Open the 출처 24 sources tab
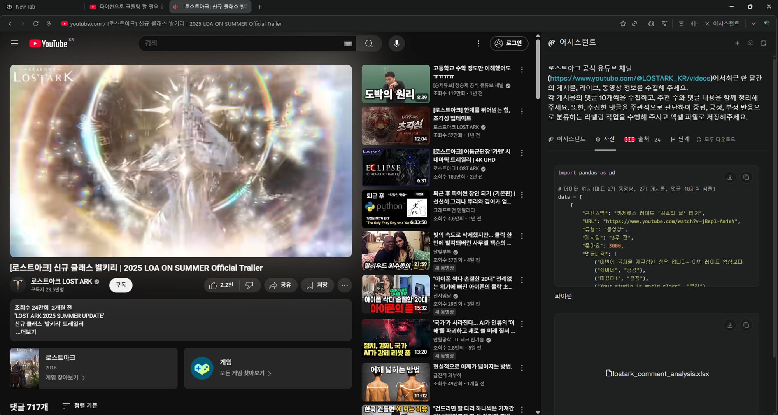The height and width of the screenshot is (415, 778). (x=642, y=139)
